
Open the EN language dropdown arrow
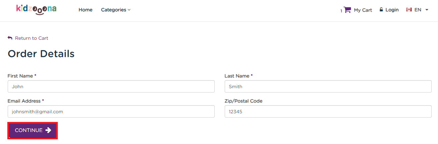[x=427, y=10]
